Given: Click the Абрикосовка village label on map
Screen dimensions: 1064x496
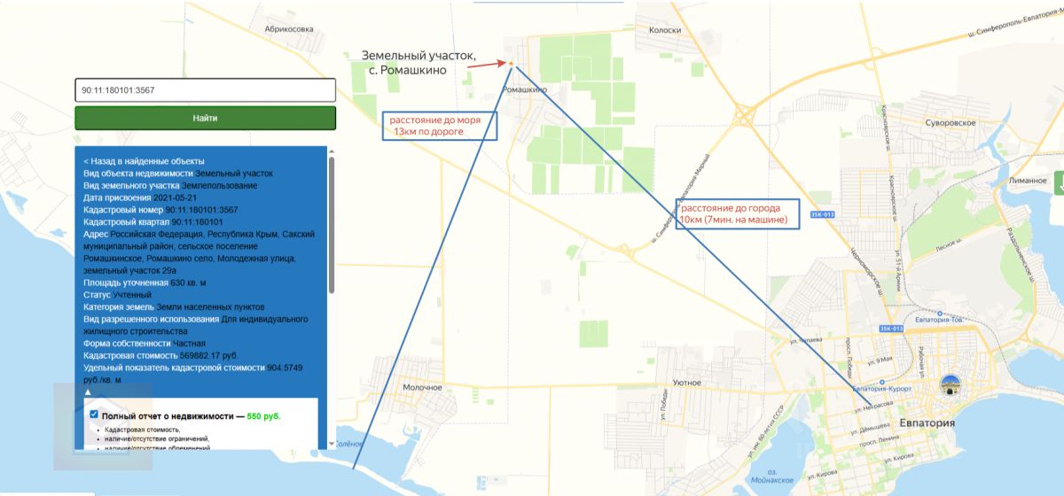Looking at the screenshot, I should pyautogui.click(x=289, y=29).
